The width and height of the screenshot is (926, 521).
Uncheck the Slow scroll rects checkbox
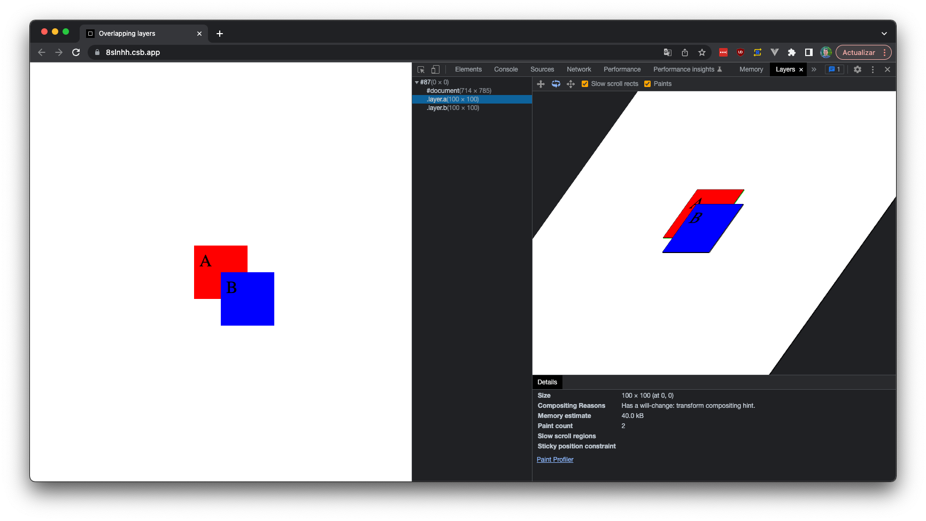pyautogui.click(x=584, y=84)
